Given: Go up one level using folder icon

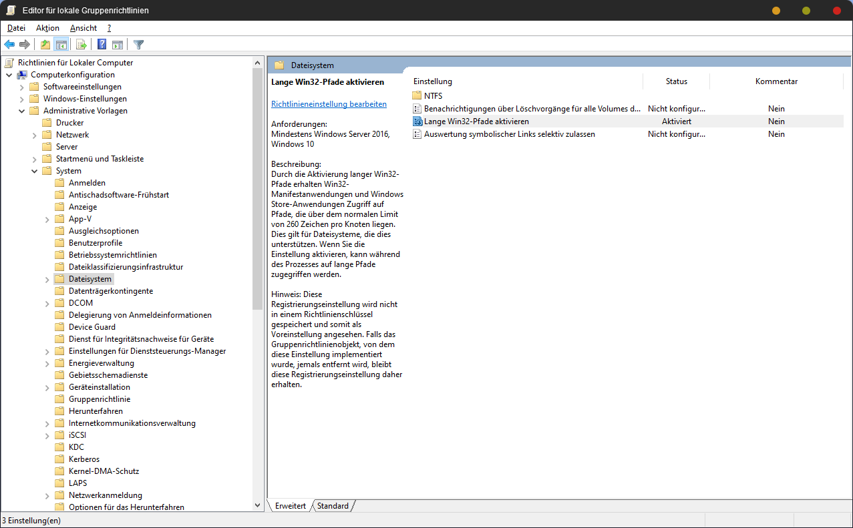Looking at the screenshot, I should tap(45, 45).
